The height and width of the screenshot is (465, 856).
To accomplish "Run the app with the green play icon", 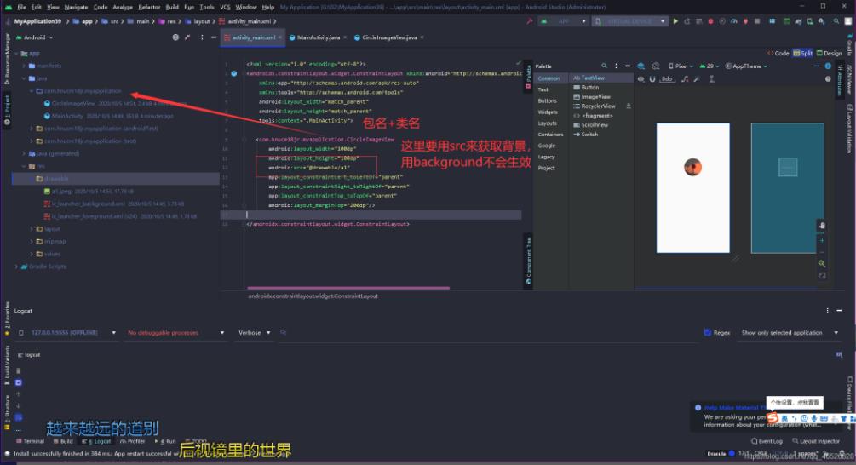I will coord(675,21).
